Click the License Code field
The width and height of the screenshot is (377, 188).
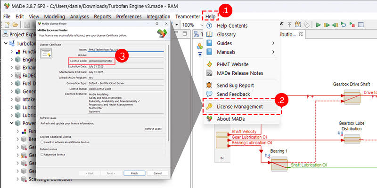[126, 61]
